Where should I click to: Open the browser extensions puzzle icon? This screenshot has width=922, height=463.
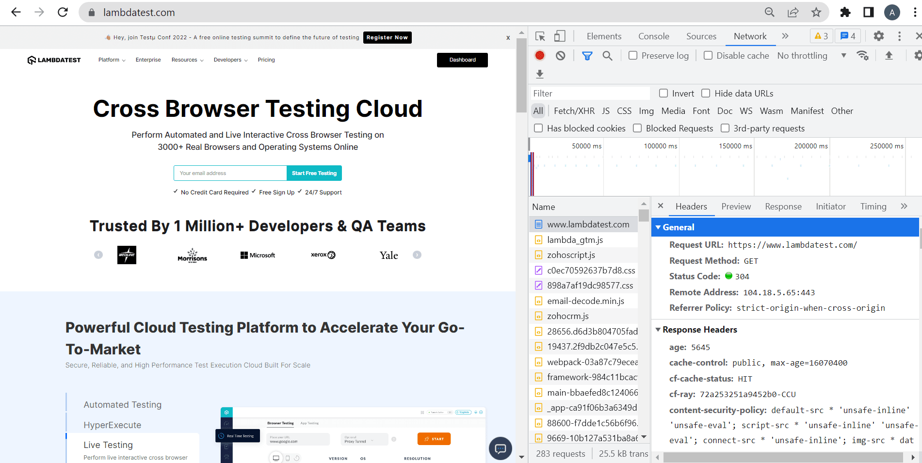pos(845,12)
